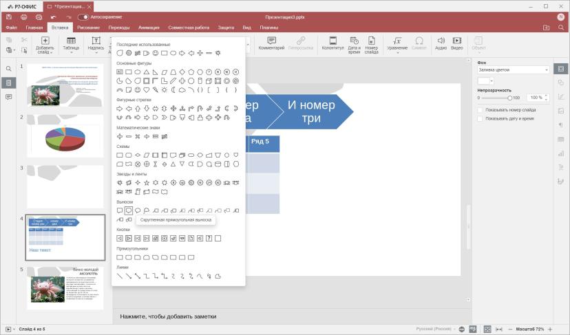The height and width of the screenshot is (335, 570).
Task: Select the oval callout shape in Выноски
Action: [138, 210]
